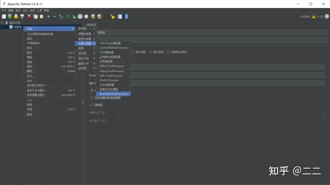Image resolution: width=330 pixels, height=185 pixels.
Task: Click the Toggle enable/disable toolbar icon
Action: click(x=61, y=16)
